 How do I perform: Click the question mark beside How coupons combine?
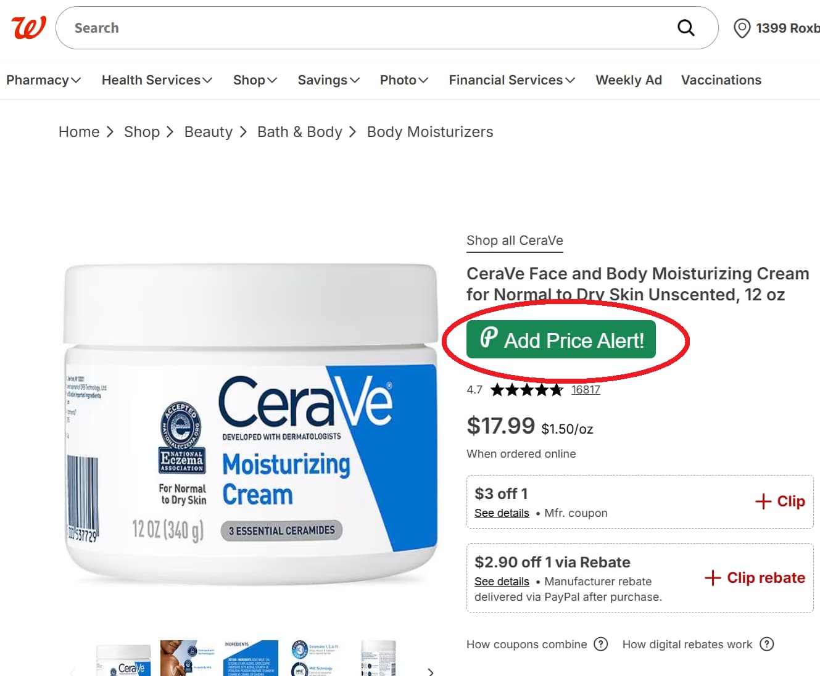600,644
